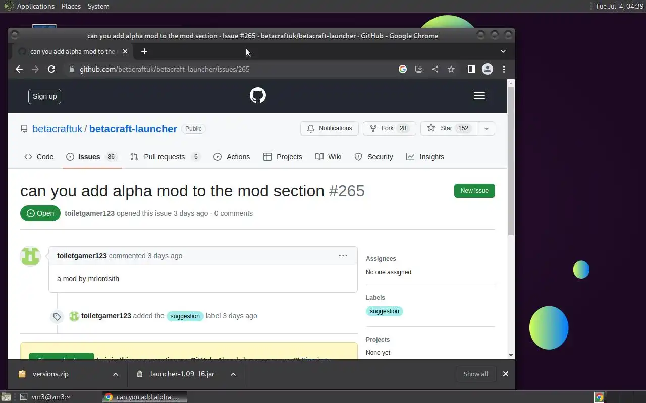Viewport: 646px width, 403px height.
Task: Click the GitHub Octocat logo
Action: pyautogui.click(x=258, y=95)
